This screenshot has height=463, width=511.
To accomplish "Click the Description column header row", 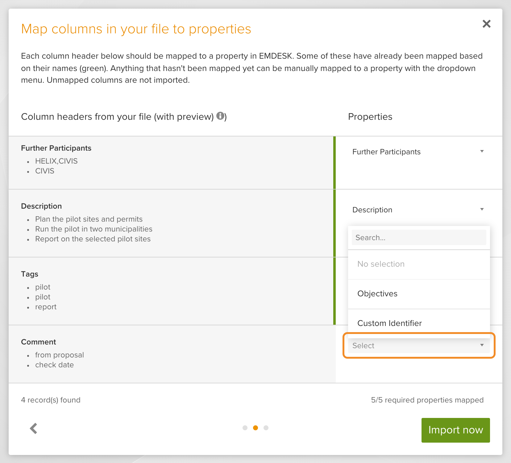I will pyautogui.click(x=172, y=223).
